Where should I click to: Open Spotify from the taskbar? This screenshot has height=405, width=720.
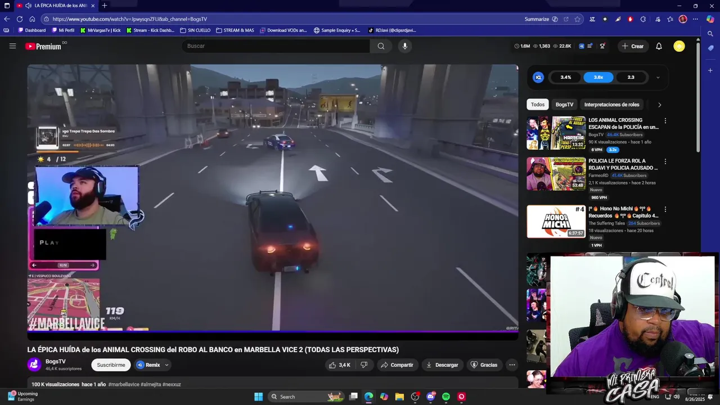coord(446,397)
